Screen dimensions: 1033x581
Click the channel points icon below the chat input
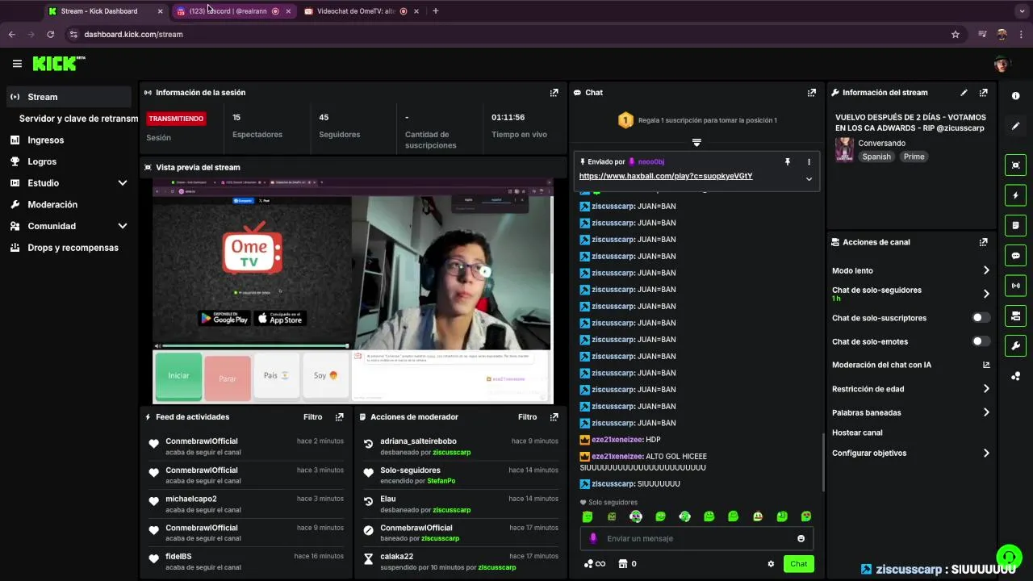pos(594,564)
